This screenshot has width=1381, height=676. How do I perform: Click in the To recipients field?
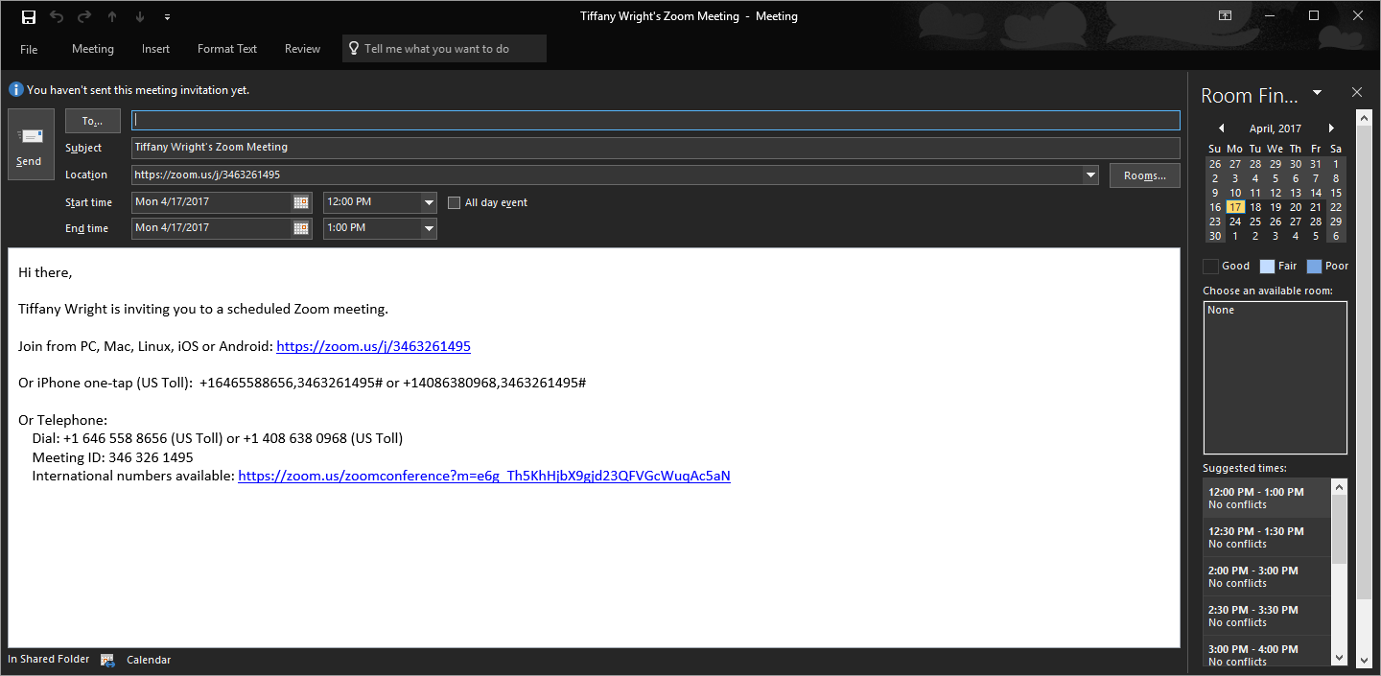(x=656, y=120)
